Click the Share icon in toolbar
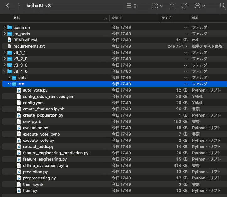Screen dimensions: 227x197 pyautogui.click(x=172, y=6)
